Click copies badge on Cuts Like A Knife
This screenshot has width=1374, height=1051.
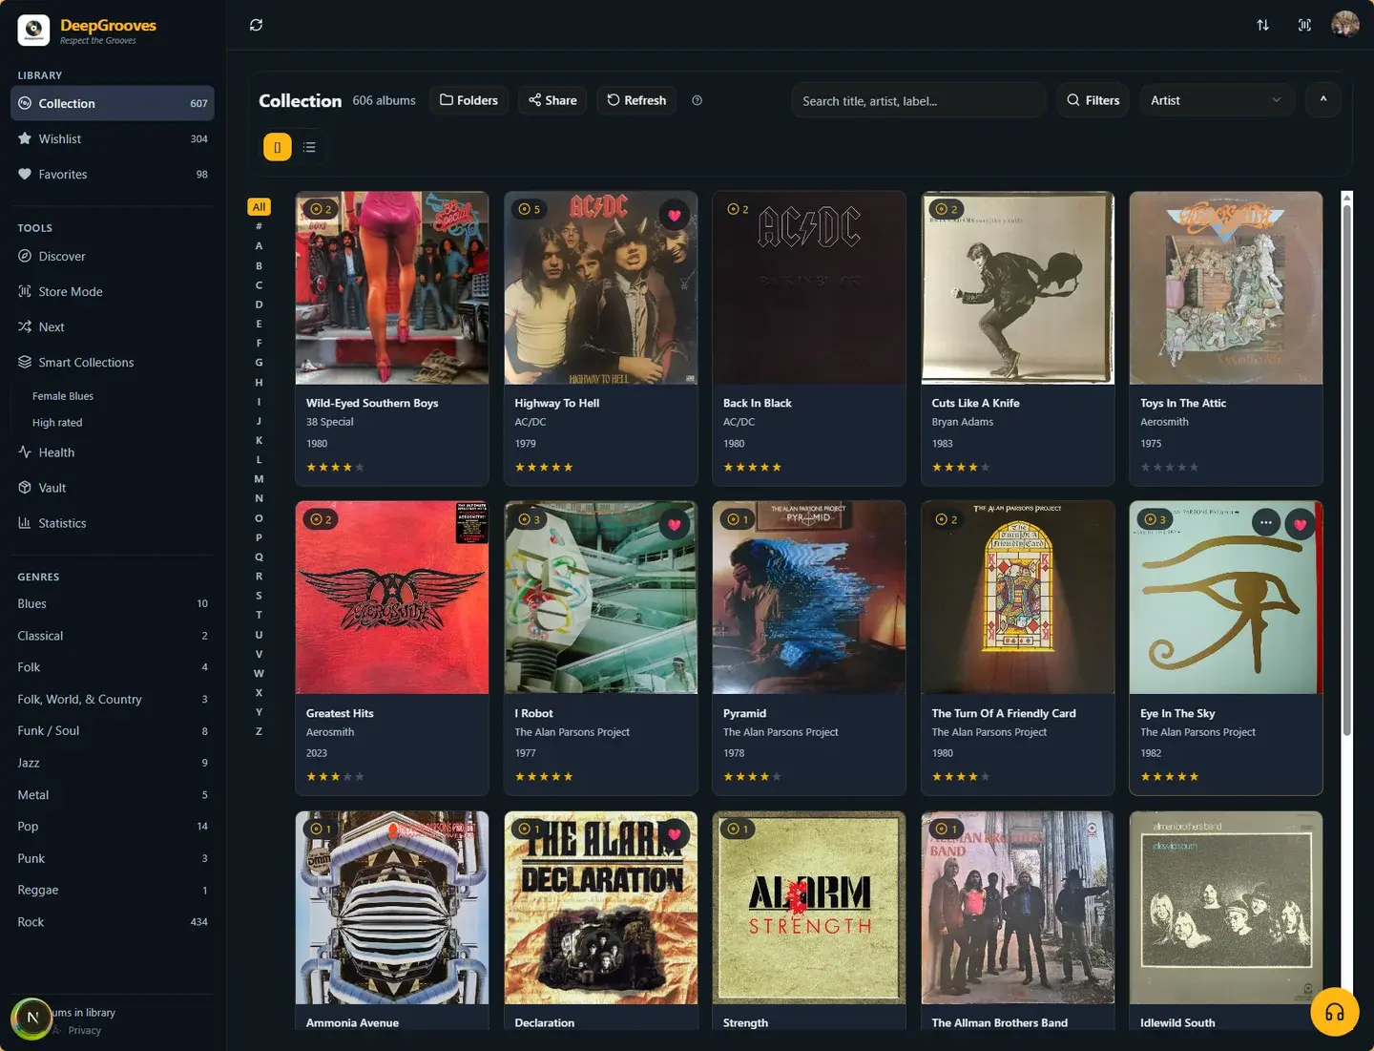pyautogui.click(x=947, y=209)
